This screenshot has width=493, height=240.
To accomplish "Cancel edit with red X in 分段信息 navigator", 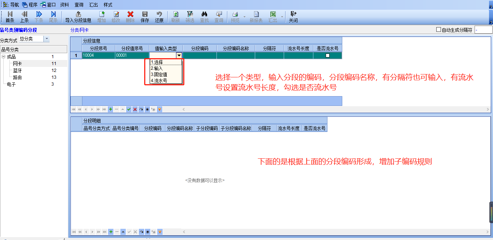I will click(135, 109).
